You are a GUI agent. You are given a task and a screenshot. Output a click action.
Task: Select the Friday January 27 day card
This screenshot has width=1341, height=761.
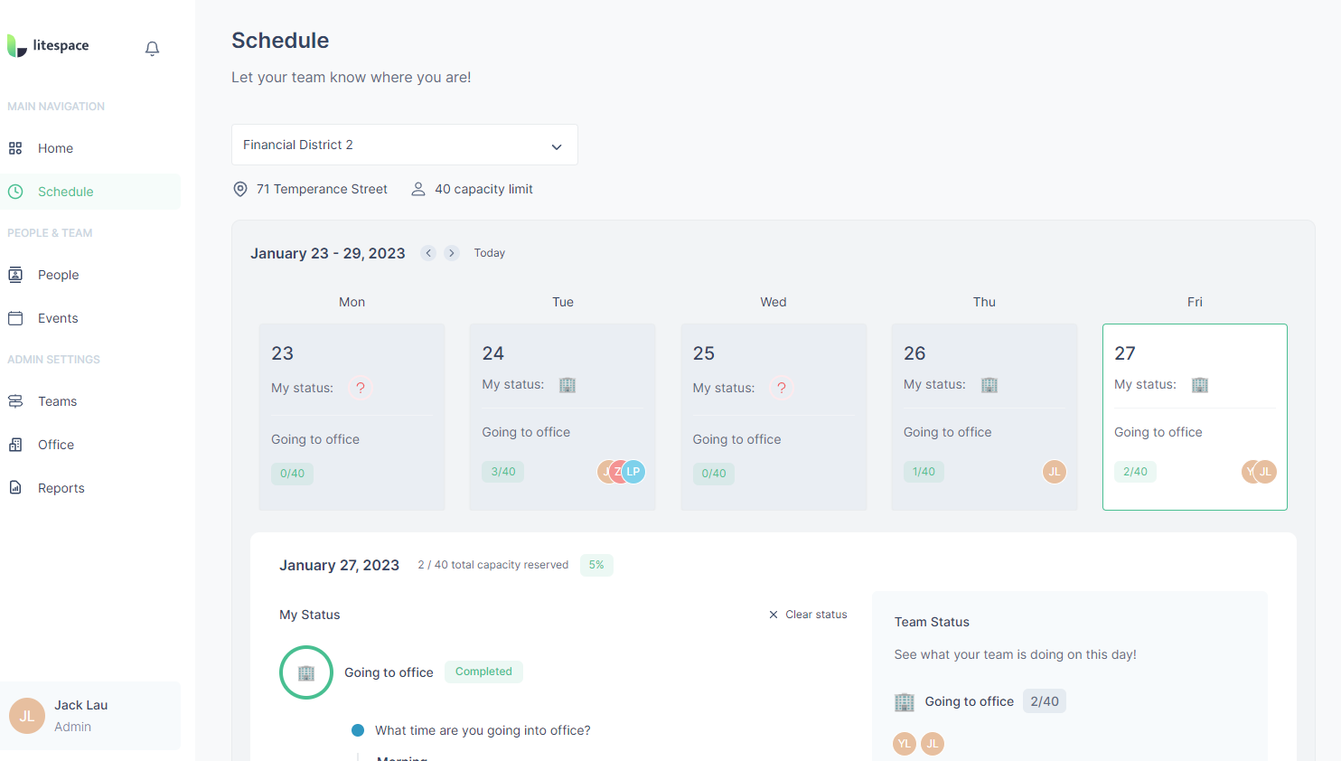click(1195, 417)
